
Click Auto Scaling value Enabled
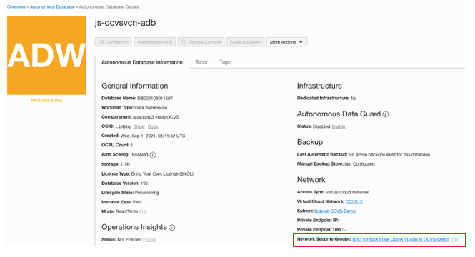coord(140,155)
